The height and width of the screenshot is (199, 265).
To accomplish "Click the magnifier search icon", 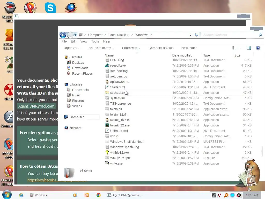I will click(260, 35).
